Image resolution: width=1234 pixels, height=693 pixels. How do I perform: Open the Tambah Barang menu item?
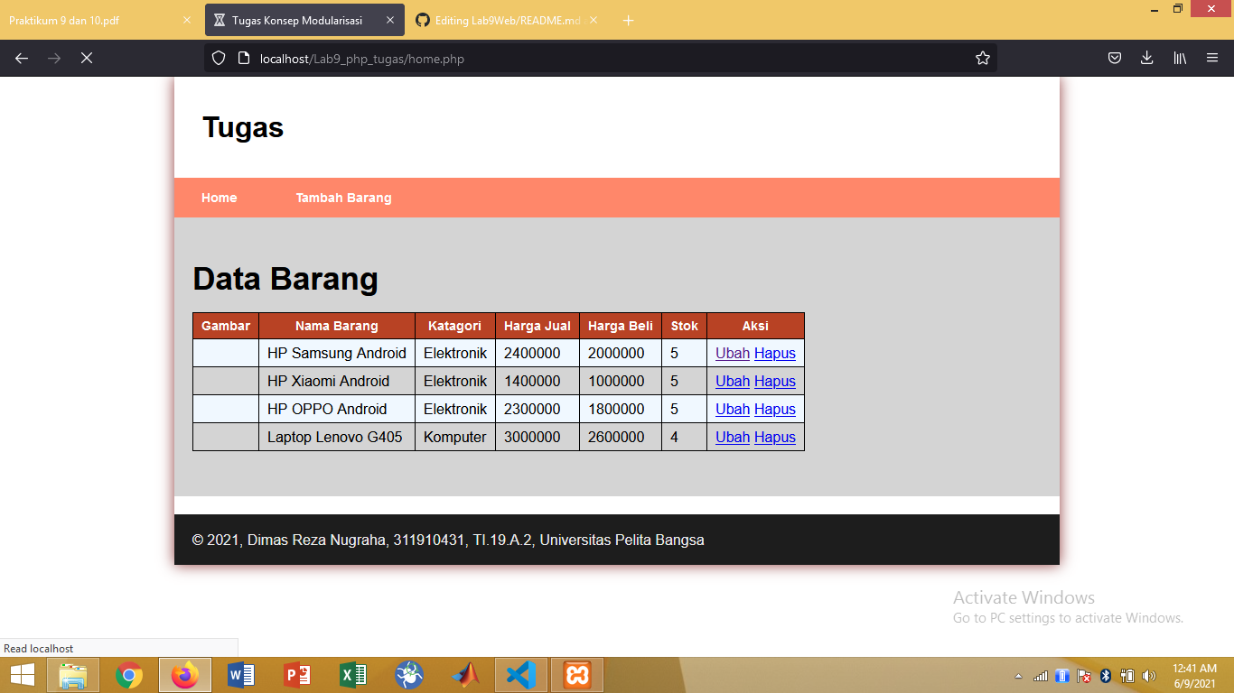[x=343, y=198]
